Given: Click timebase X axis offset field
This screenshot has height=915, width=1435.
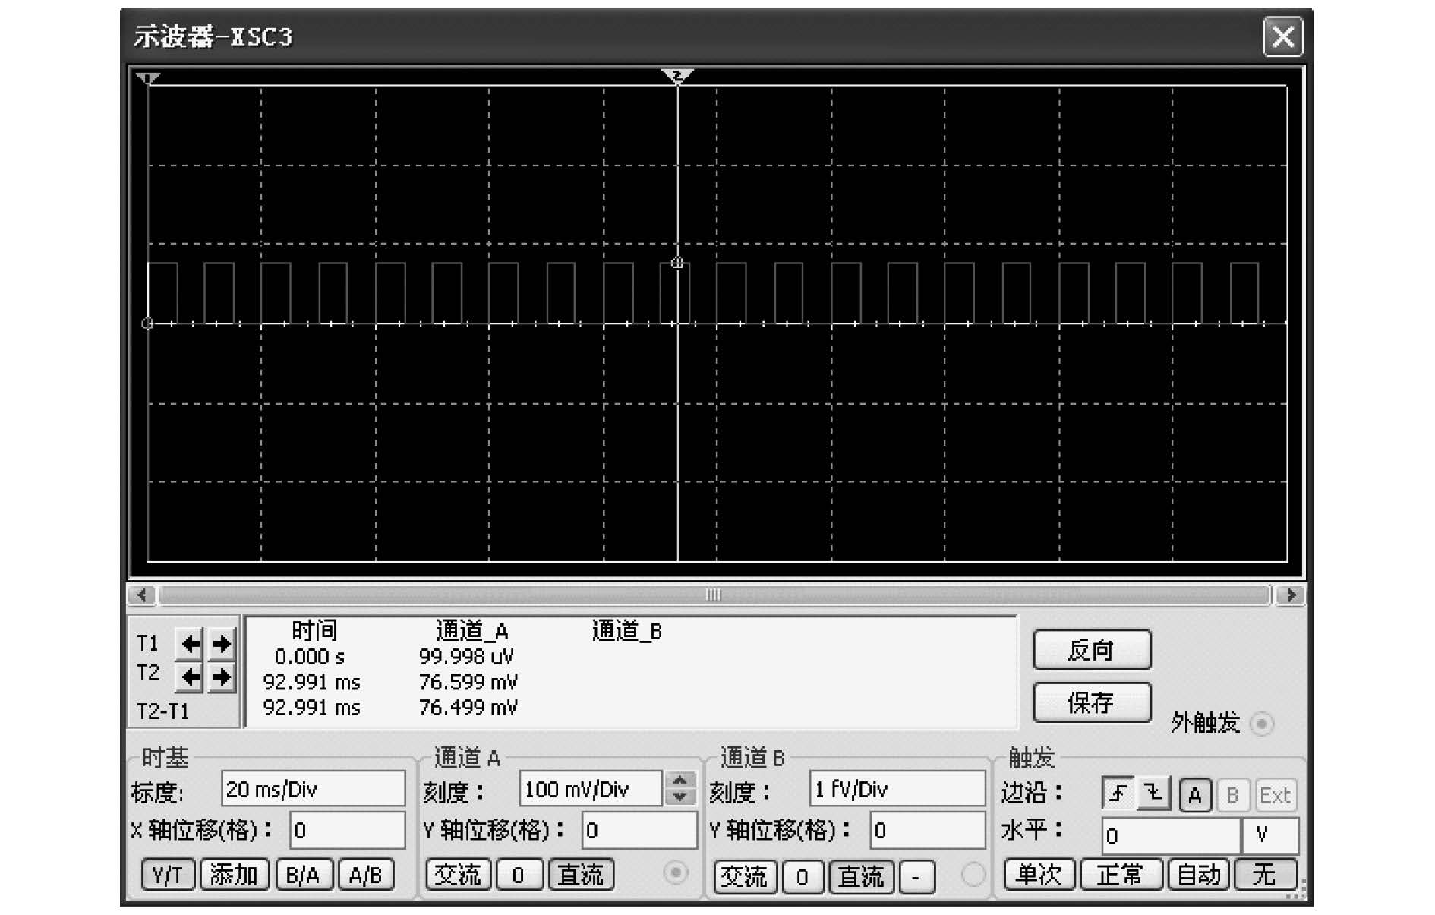Looking at the screenshot, I should 348,830.
